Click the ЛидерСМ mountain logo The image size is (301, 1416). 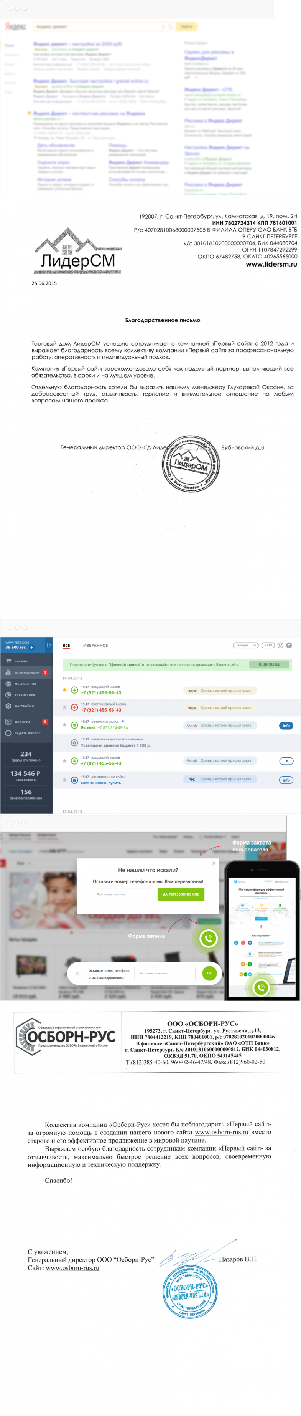point(77,251)
